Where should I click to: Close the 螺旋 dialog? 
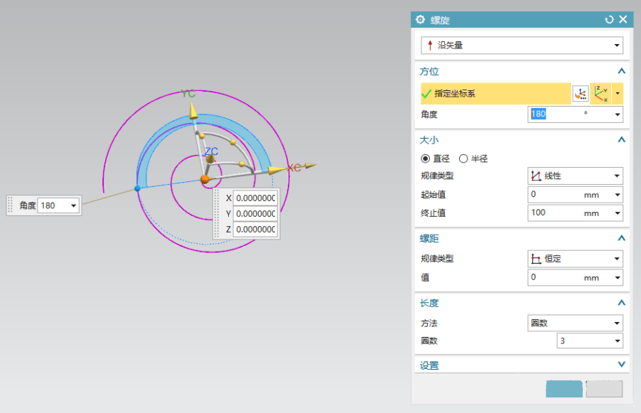(623, 19)
